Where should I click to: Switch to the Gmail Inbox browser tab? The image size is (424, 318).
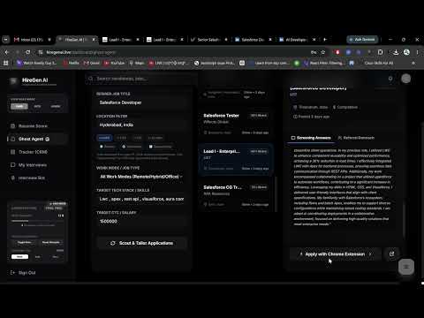(x=33, y=40)
